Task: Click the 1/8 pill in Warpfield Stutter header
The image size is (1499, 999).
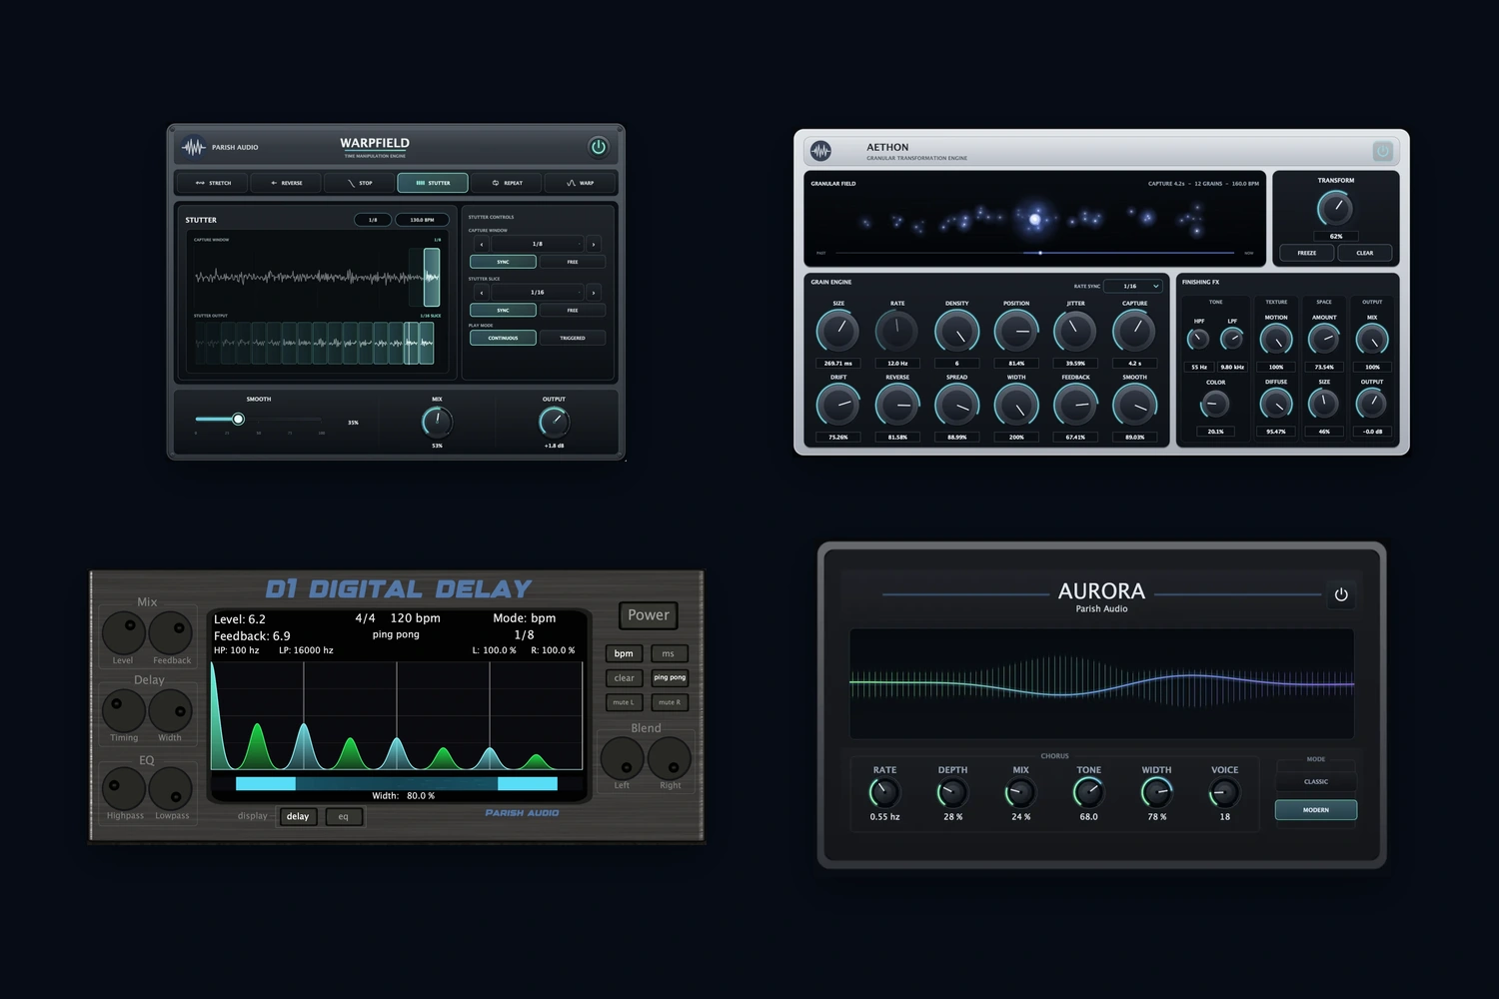Action: tap(373, 220)
